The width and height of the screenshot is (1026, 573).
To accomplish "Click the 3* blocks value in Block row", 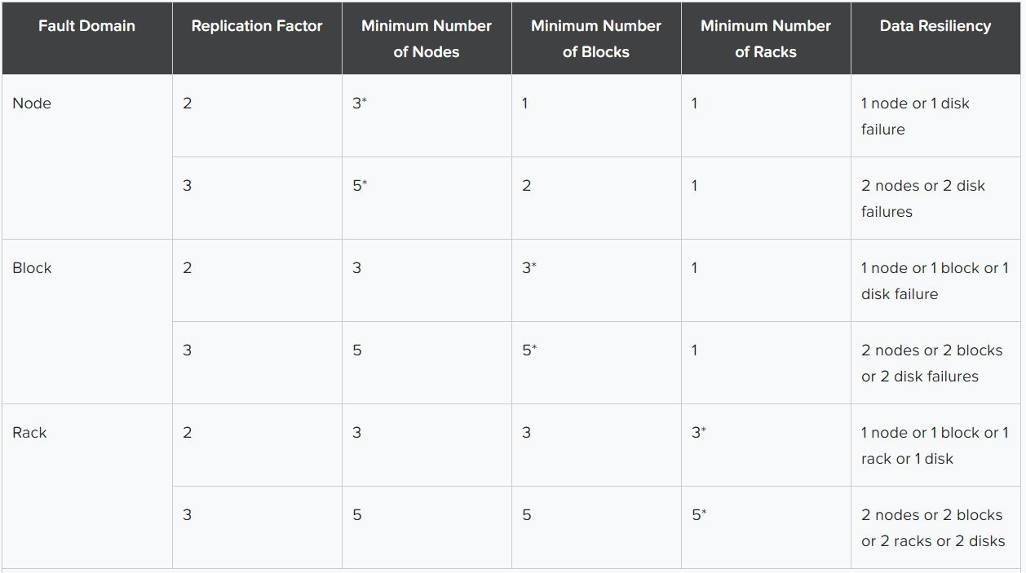I will pos(529,268).
